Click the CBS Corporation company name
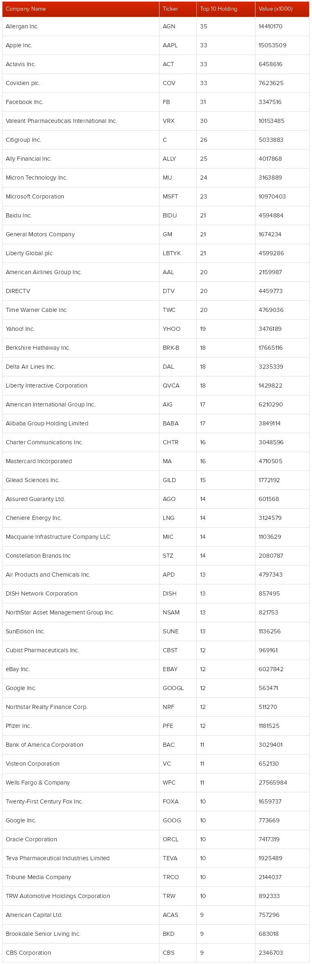The height and width of the screenshot is (965, 312). (28, 953)
